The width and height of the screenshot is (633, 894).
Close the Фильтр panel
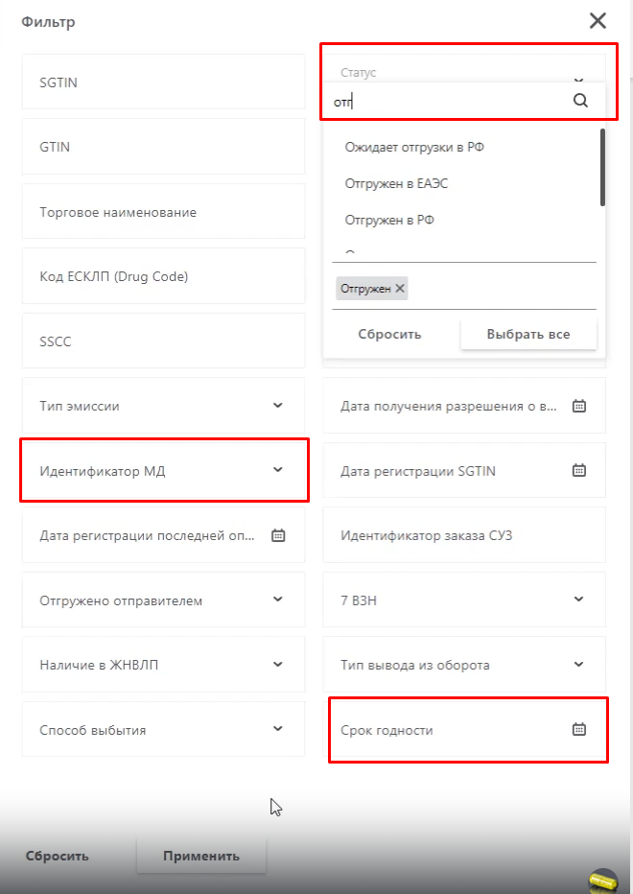(x=598, y=21)
